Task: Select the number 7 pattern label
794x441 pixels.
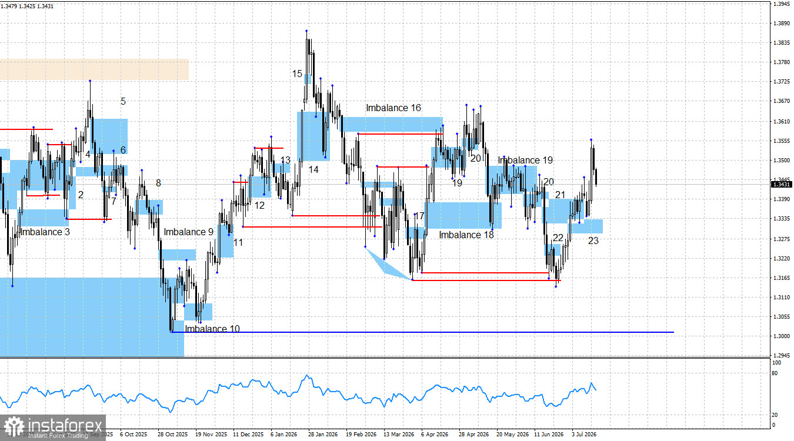Action: tap(114, 201)
